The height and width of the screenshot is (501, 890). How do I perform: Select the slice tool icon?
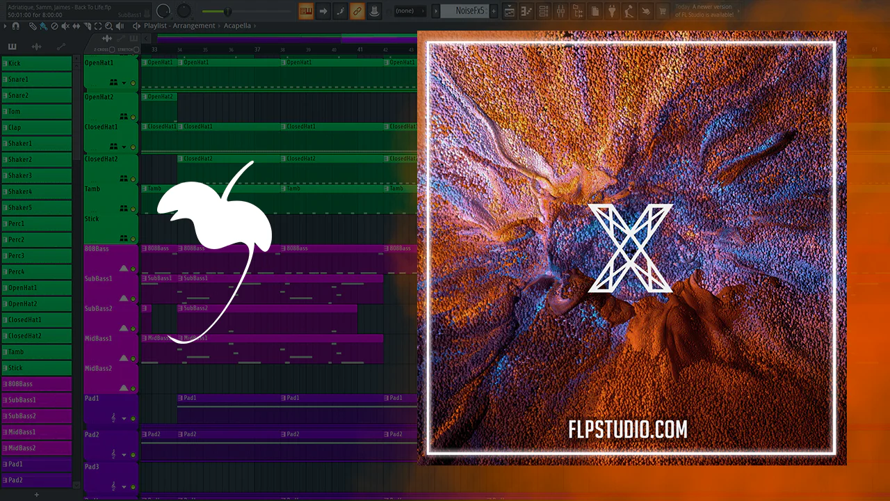tap(88, 26)
